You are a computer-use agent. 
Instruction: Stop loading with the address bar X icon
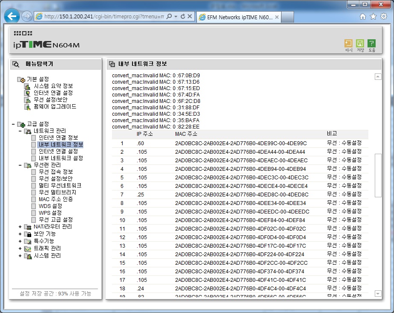pyautogui.click(x=190, y=17)
